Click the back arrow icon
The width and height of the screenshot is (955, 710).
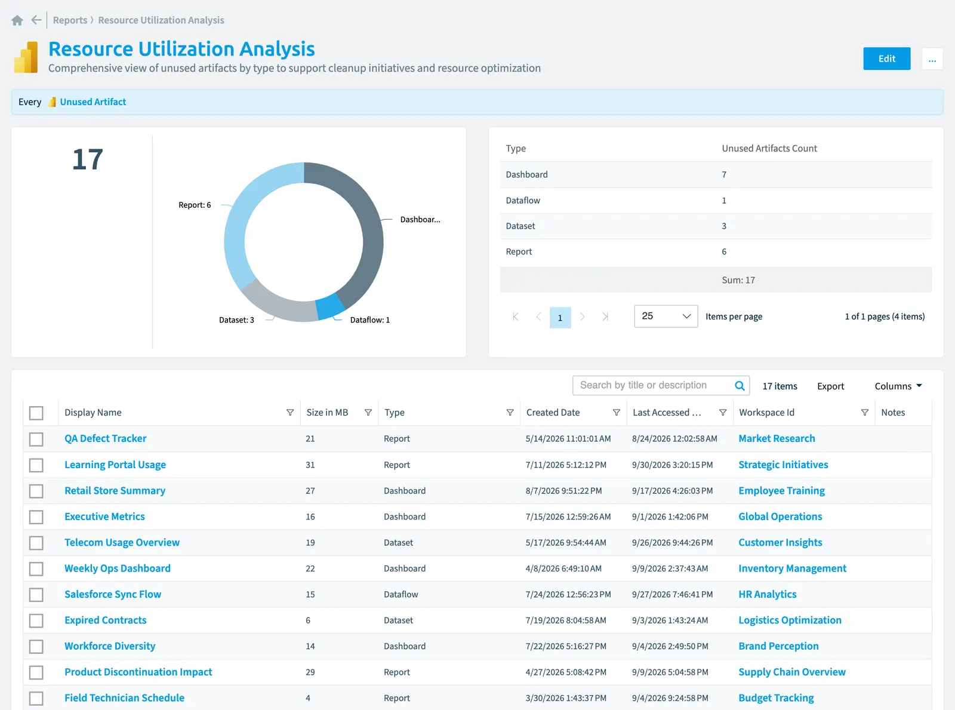click(36, 20)
